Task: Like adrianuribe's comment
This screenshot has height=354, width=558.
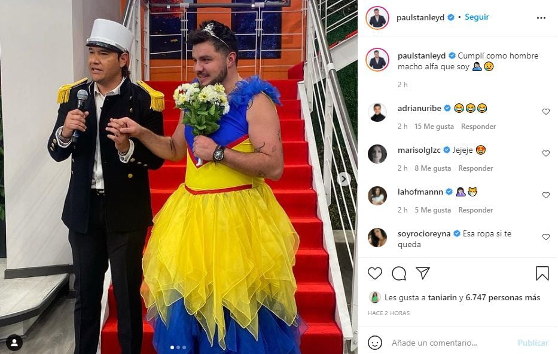Action: click(546, 112)
